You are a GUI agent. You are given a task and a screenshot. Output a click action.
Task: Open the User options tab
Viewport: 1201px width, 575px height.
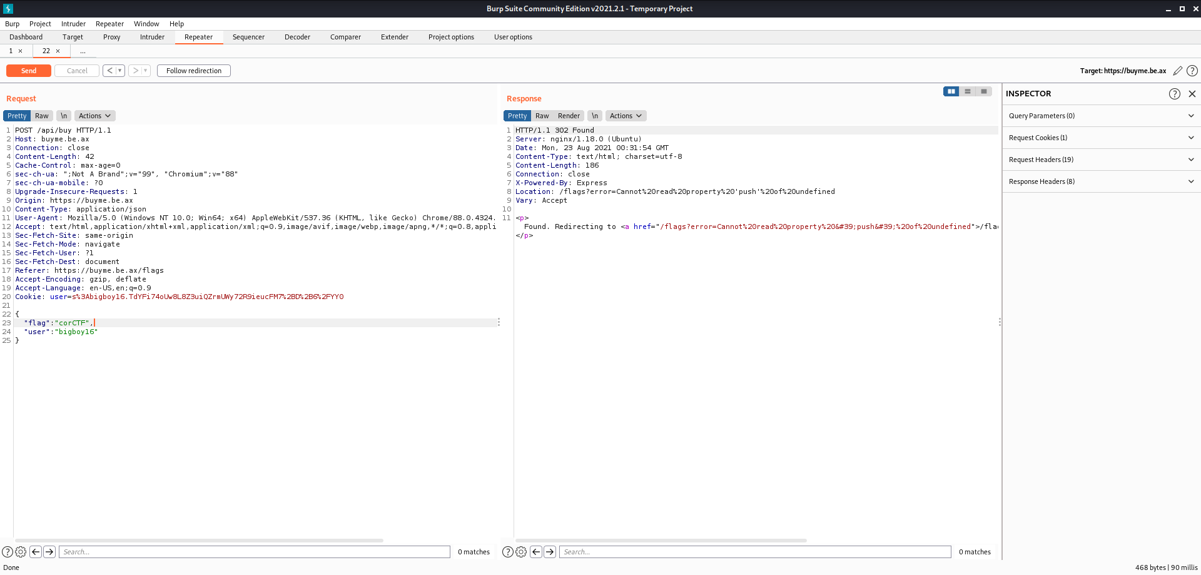click(513, 37)
